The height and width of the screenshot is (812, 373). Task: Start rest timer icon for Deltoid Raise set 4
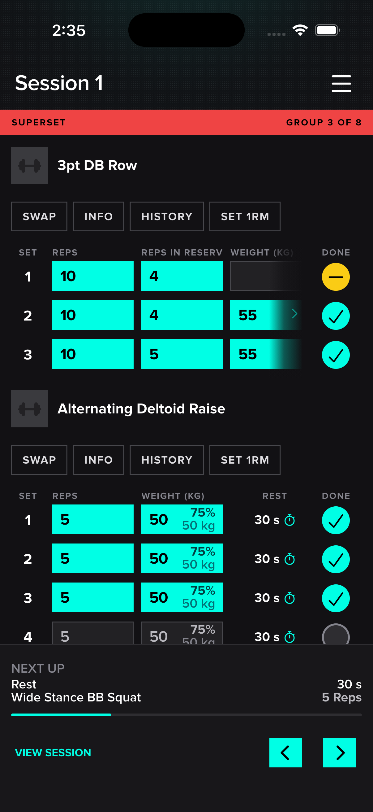coord(289,637)
